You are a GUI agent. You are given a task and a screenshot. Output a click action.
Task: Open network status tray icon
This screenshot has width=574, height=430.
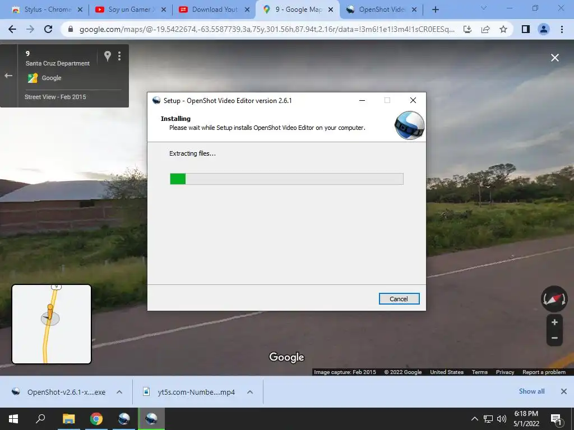coord(488,419)
